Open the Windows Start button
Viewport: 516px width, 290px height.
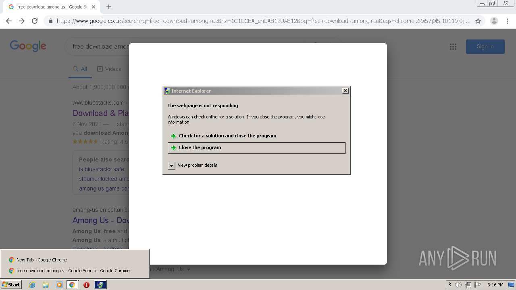(11, 284)
